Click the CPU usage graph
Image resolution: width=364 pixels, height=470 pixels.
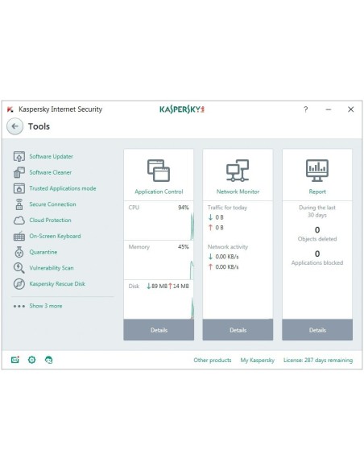point(159,225)
